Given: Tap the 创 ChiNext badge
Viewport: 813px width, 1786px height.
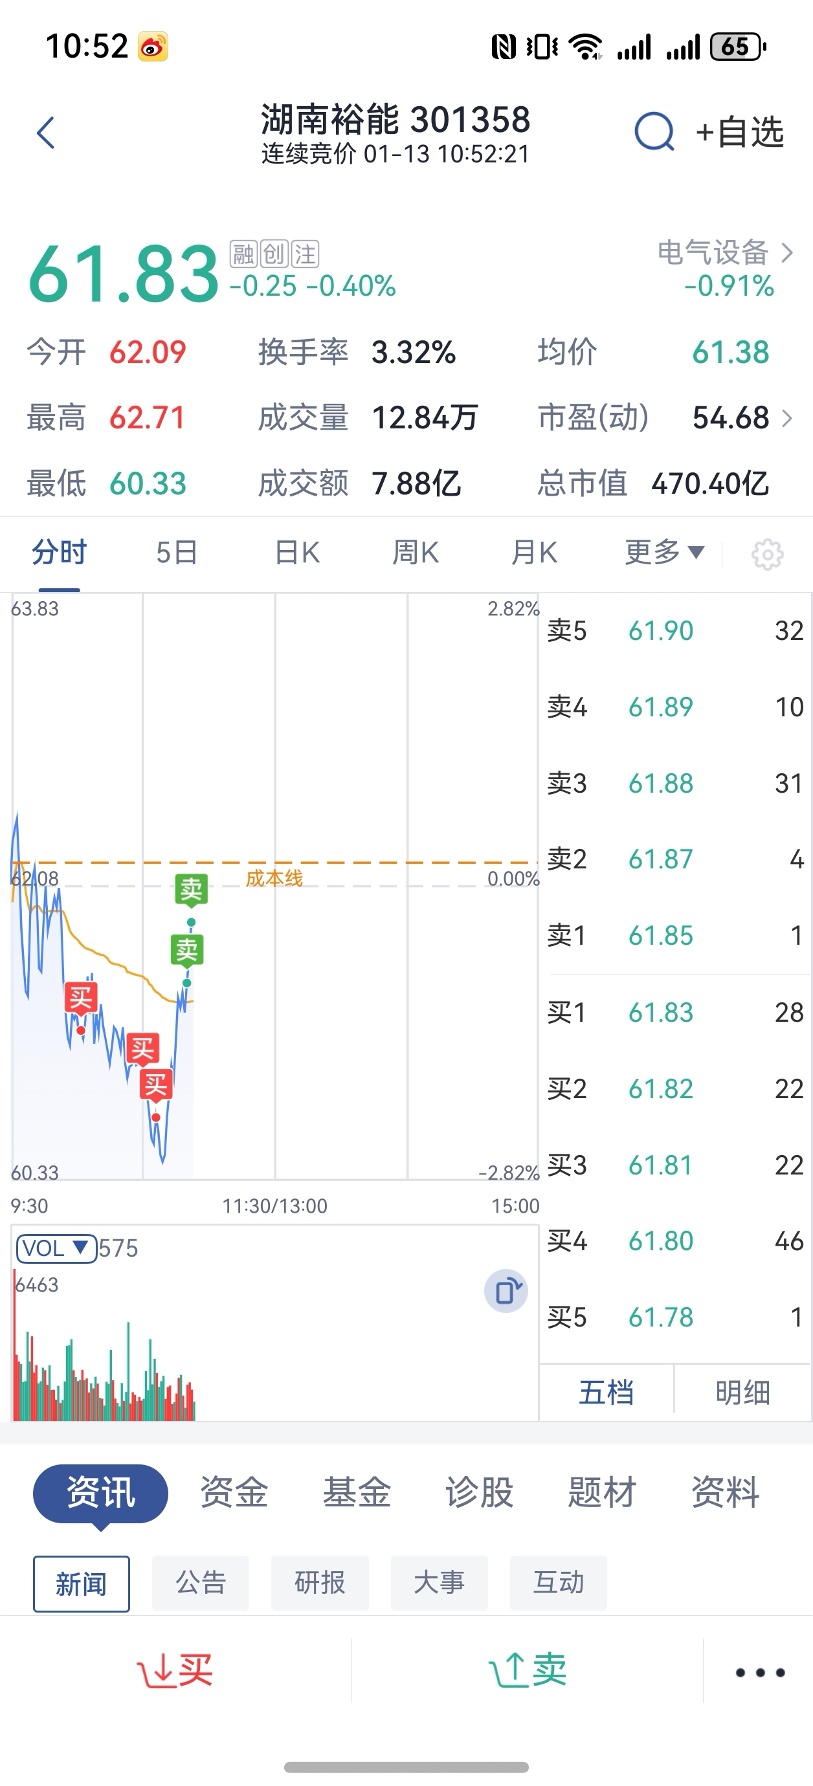Looking at the screenshot, I should click(x=274, y=254).
